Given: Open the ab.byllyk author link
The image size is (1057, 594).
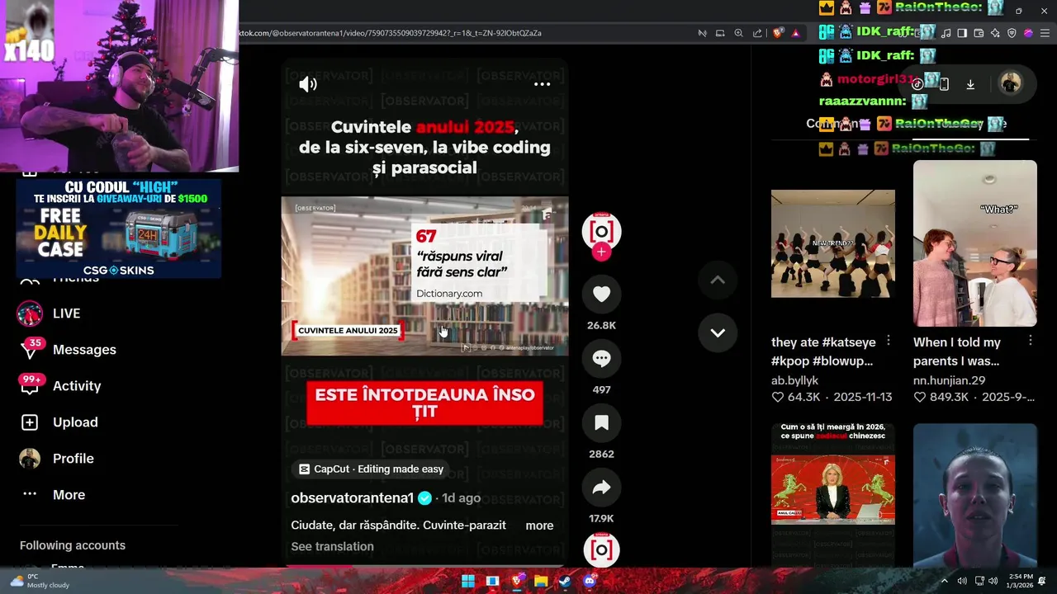Looking at the screenshot, I should tap(794, 380).
